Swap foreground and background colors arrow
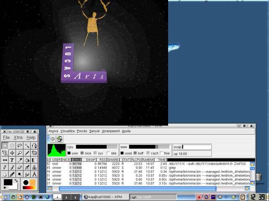Viewport: 269px width, 201px height. (16, 181)
